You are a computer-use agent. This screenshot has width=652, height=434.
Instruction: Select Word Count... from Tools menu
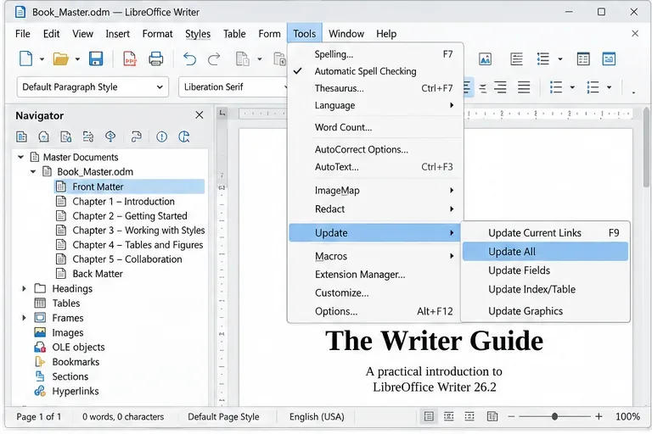tap(375, 127)
